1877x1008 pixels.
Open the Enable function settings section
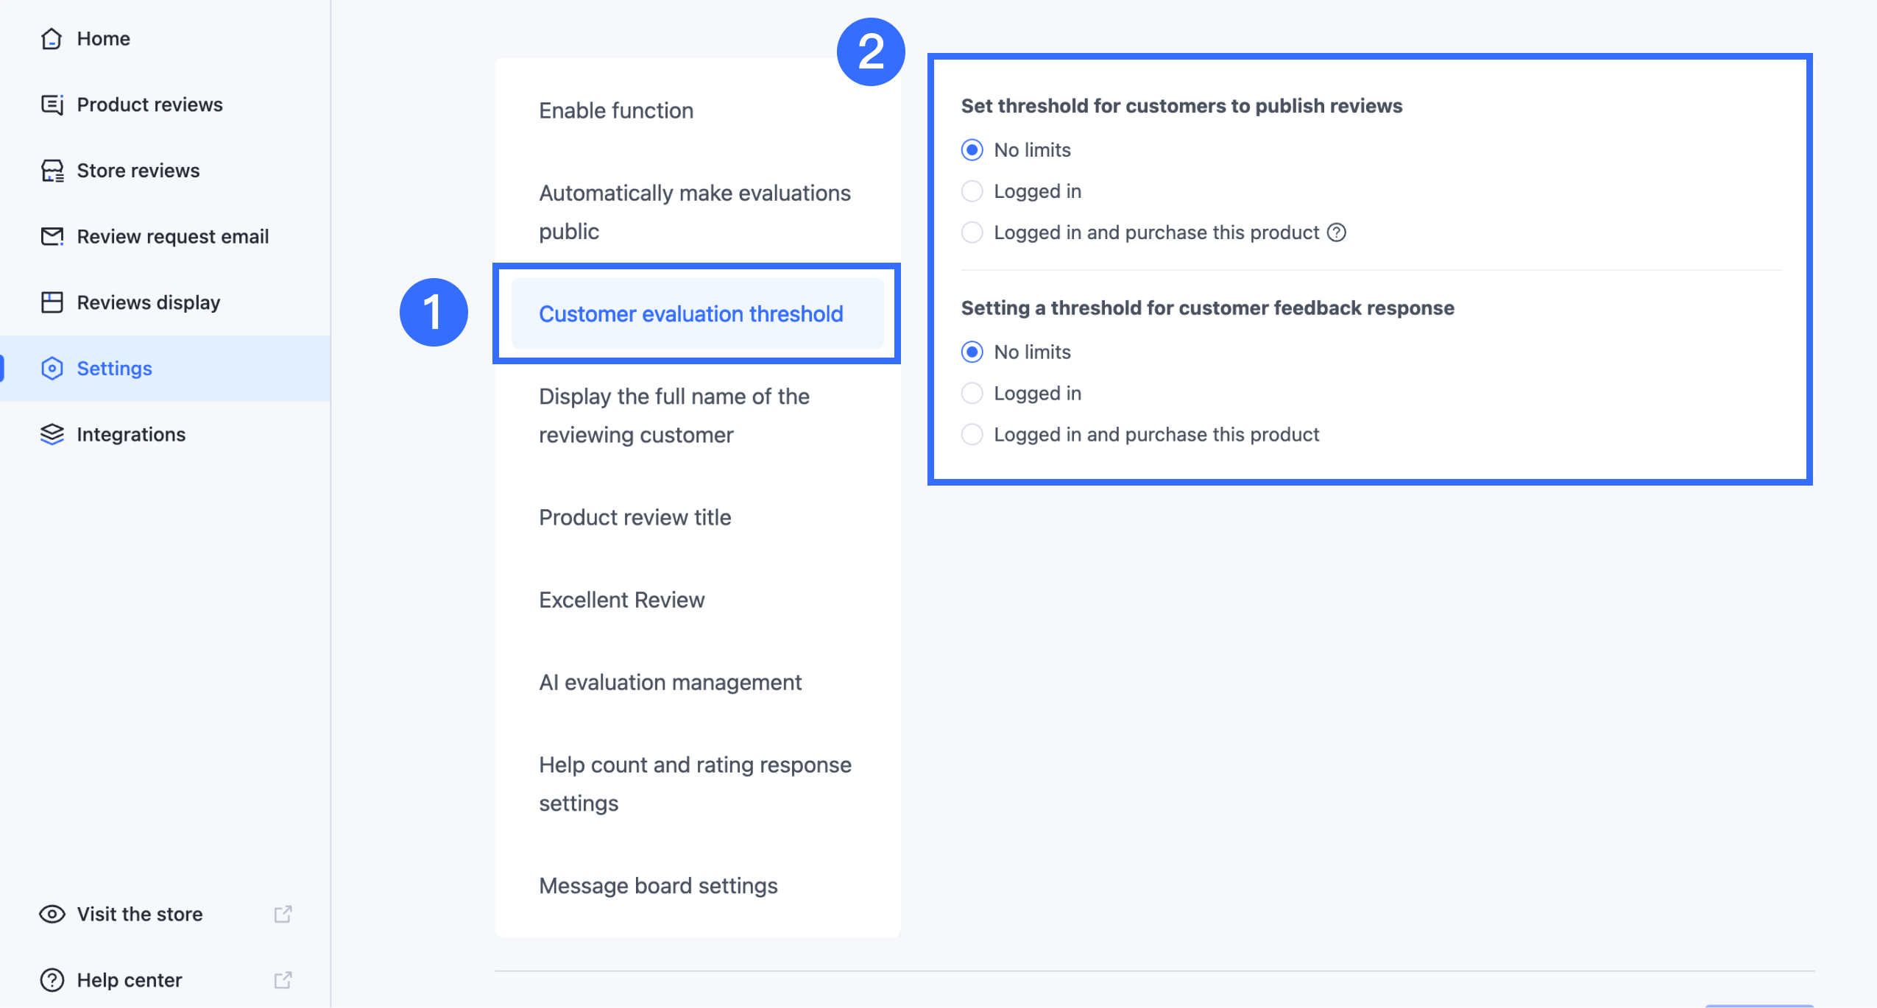click(616, 110)
